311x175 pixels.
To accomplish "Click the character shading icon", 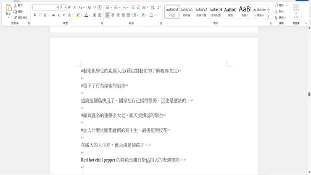I will [x=95, y=15].
